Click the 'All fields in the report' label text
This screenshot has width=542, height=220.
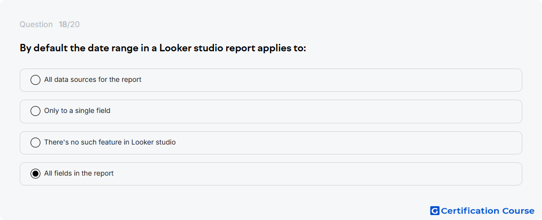(x=79, y=173)
